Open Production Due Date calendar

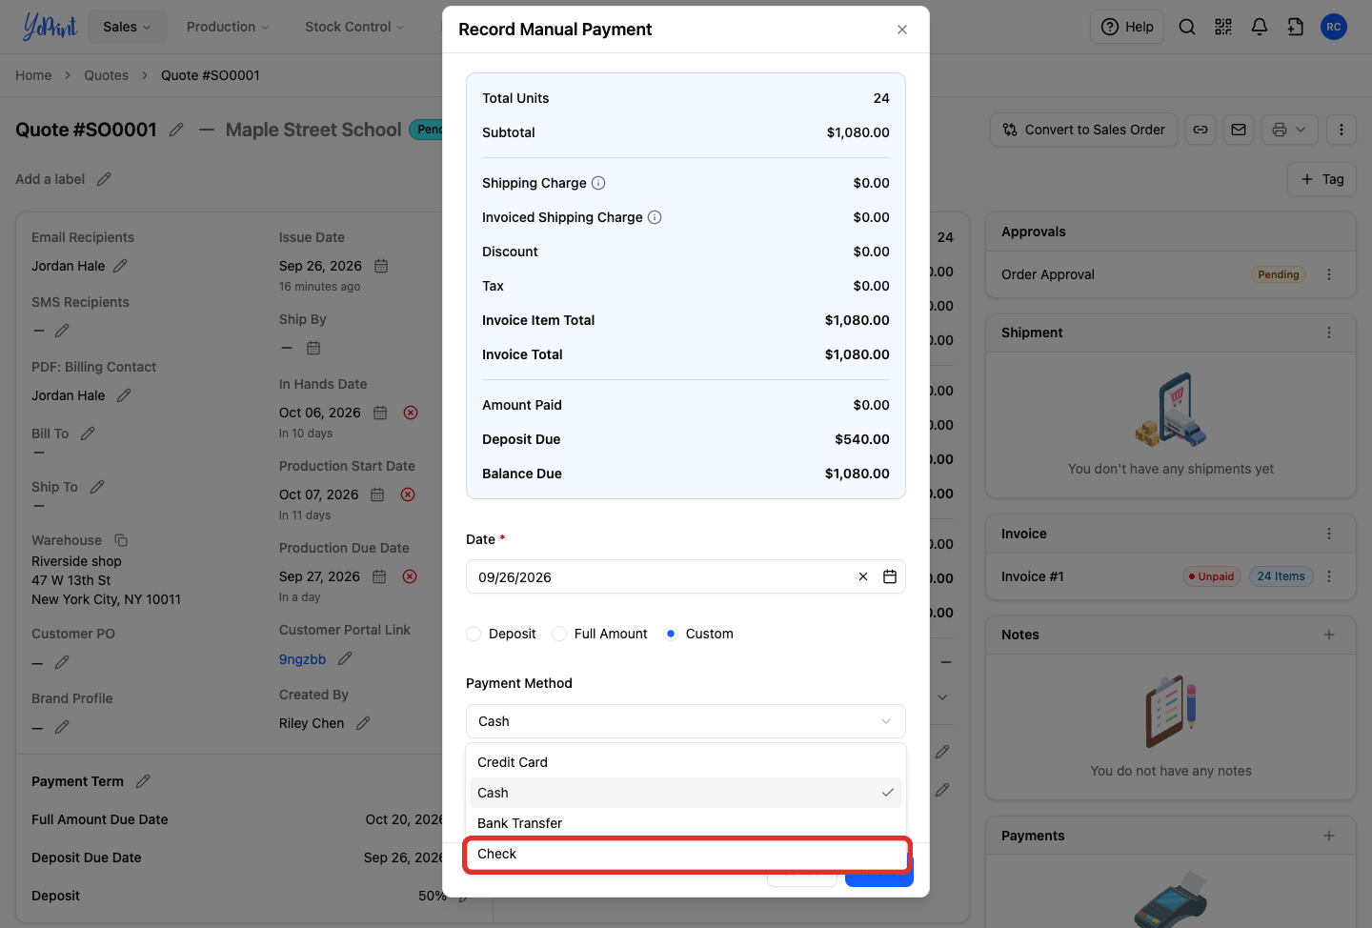coord(379,576)
